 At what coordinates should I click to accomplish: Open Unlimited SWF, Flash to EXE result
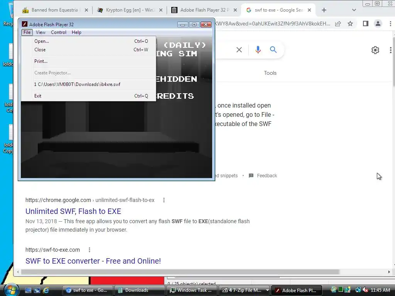tap(73, 211)
